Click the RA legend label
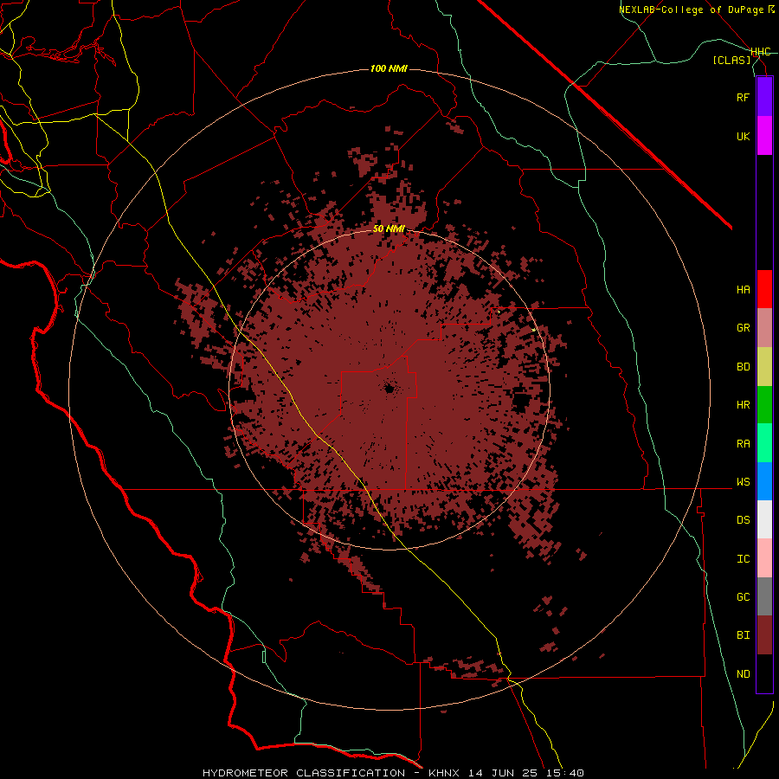This screenshot has height=779, width=779. point(744,444)
